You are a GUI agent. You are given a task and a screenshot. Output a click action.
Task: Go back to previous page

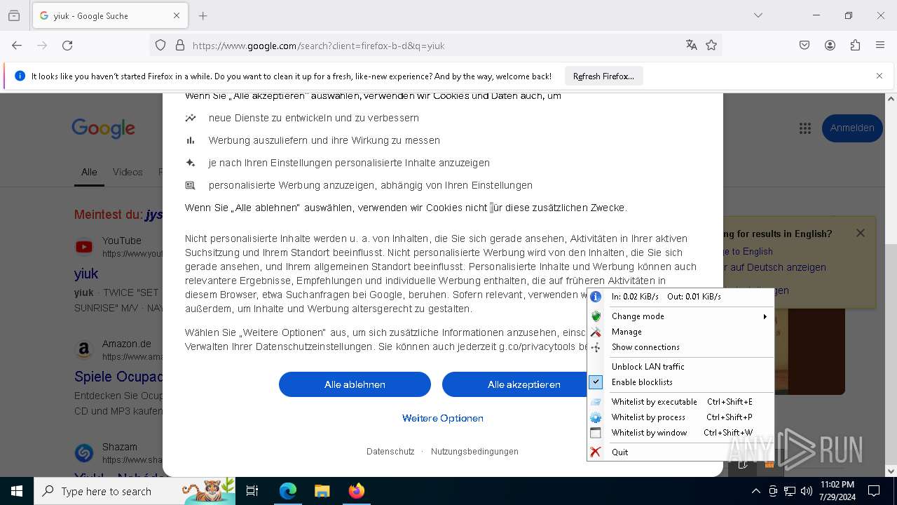tap(17, 46)
